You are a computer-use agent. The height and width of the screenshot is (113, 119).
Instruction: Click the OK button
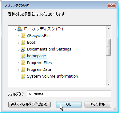[69, 104]
